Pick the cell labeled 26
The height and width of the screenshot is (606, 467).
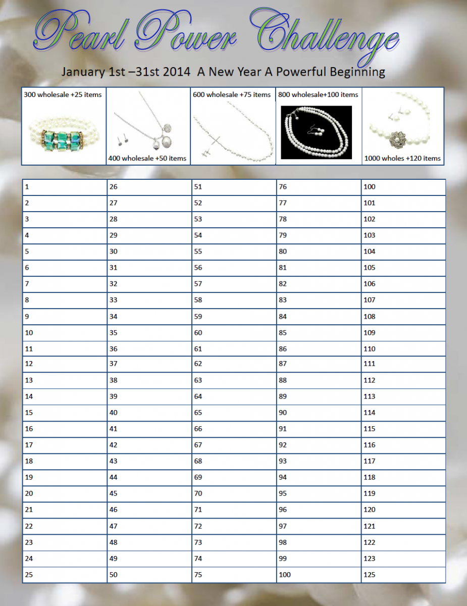(149, 187)
